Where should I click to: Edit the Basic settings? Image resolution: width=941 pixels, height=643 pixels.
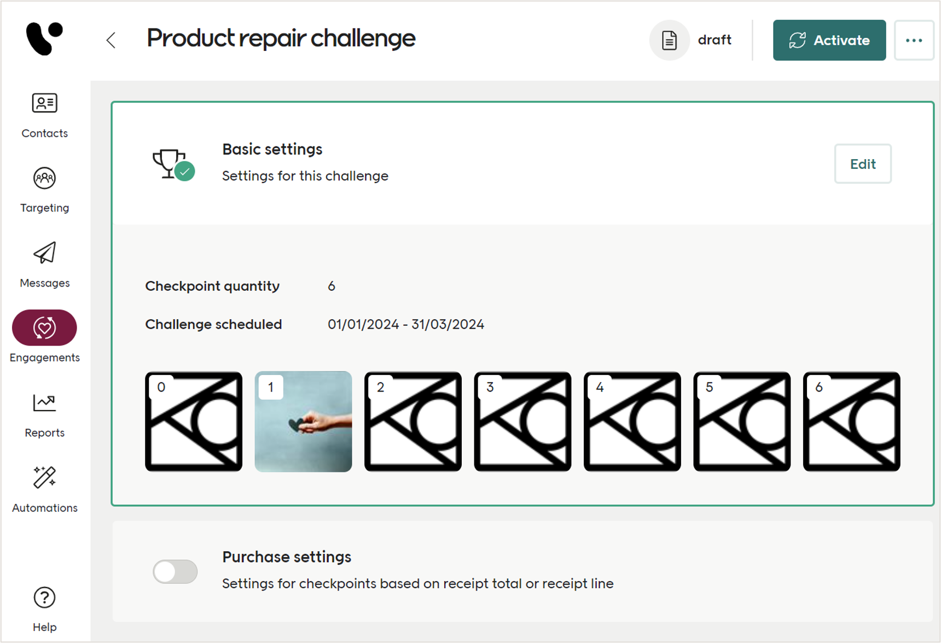point(862,163)
